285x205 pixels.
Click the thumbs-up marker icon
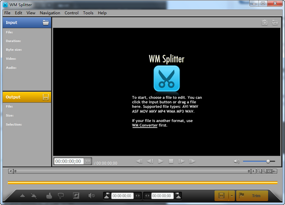(x=48, y=196)
